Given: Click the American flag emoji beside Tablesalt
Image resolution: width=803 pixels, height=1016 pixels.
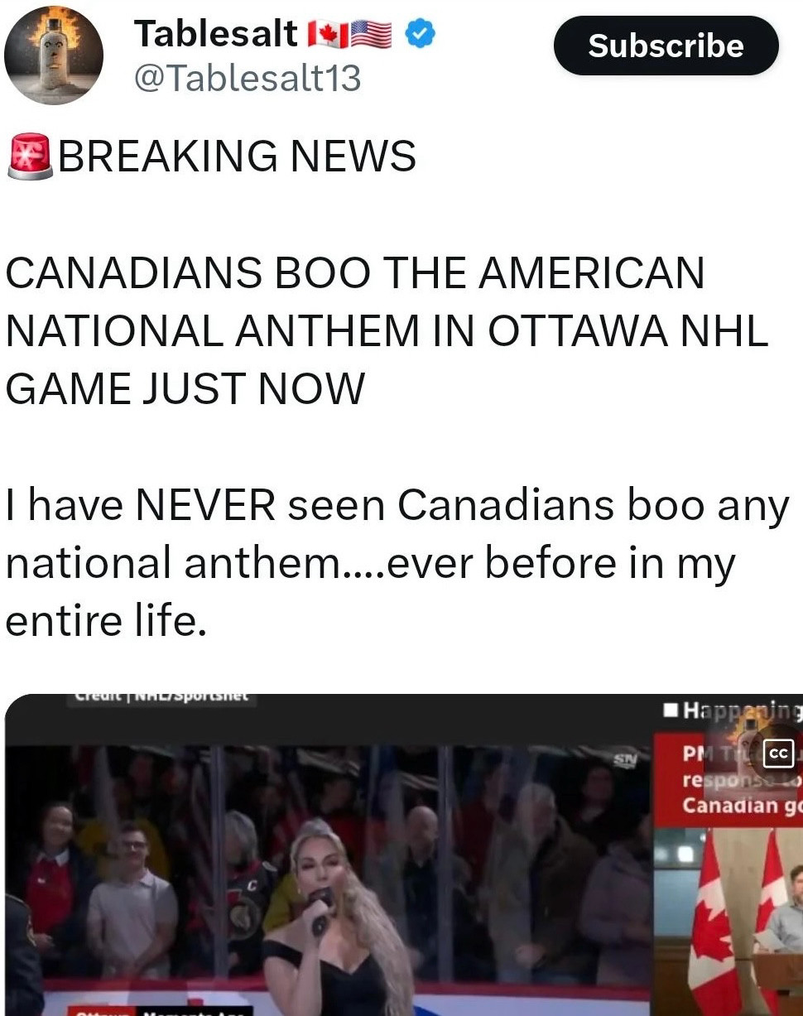Looking at the screenshot, I should [371, 35].
